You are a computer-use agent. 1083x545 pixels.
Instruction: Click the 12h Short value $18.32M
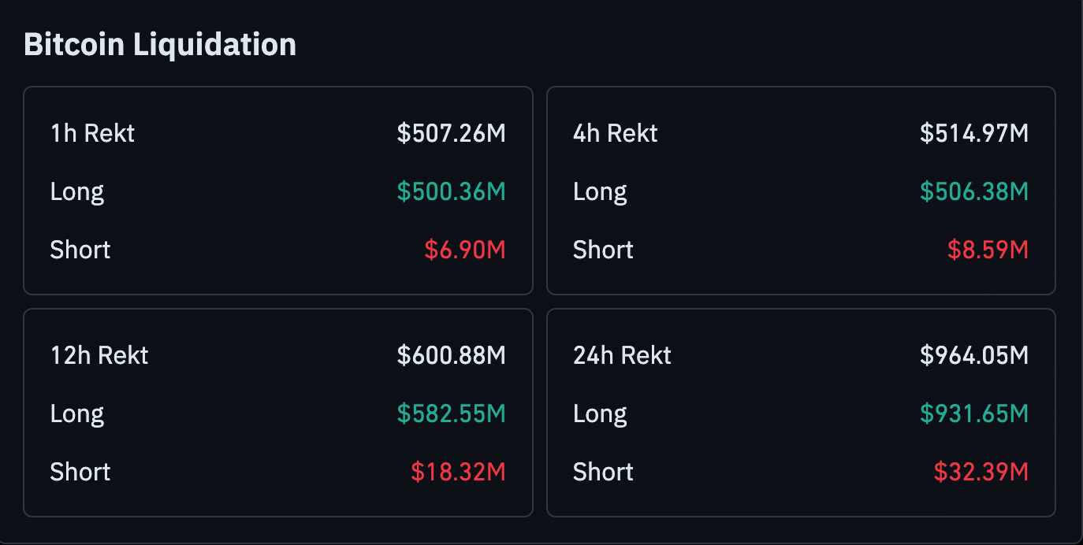(x=458, y=473)
